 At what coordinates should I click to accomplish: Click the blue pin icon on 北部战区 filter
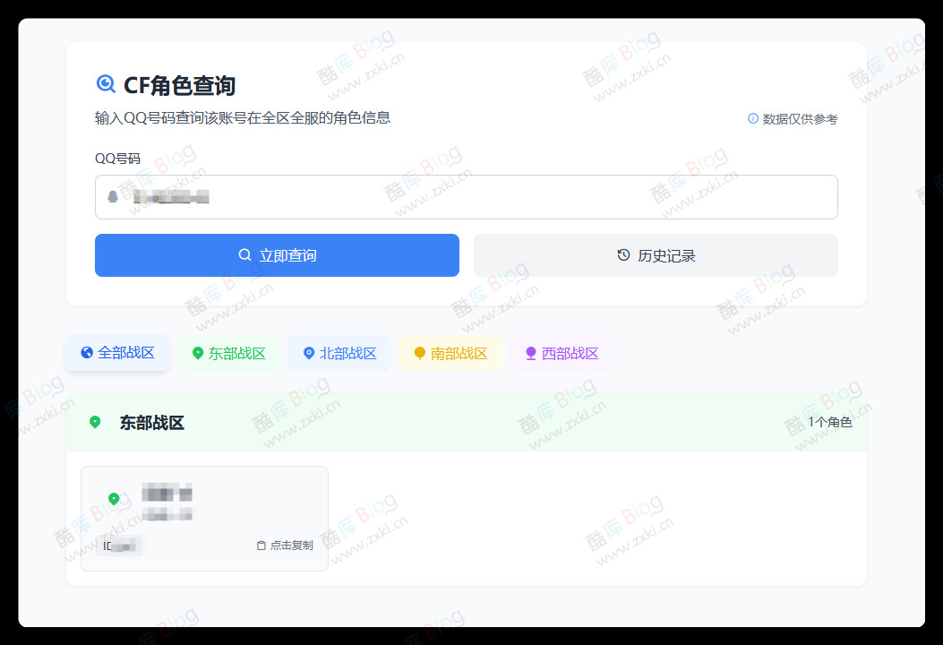[309, 353]
